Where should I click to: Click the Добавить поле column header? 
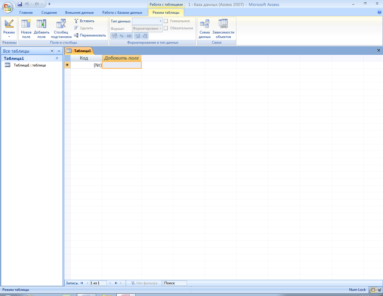122,58
